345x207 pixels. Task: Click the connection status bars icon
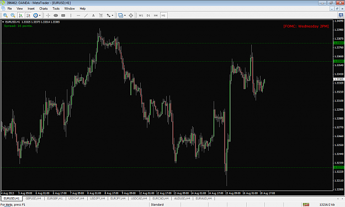tap(306, 205)
